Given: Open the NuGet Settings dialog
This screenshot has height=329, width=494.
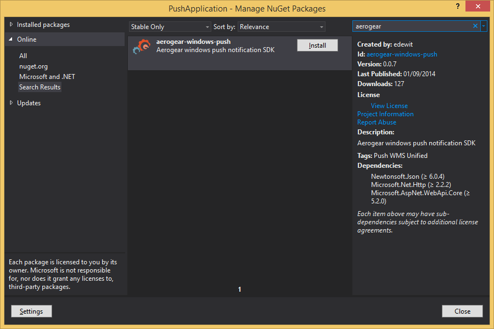Looking at the screenshot, I should point(31,311).
